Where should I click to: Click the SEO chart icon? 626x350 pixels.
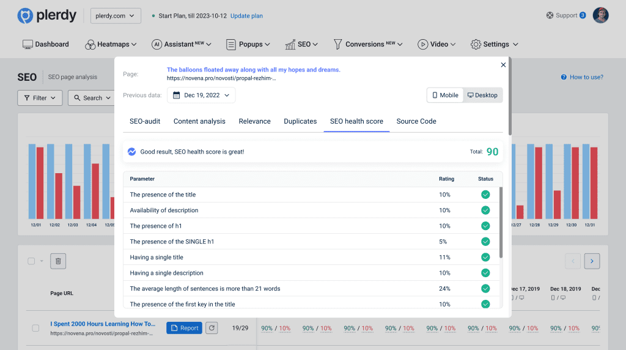(290, 44)
